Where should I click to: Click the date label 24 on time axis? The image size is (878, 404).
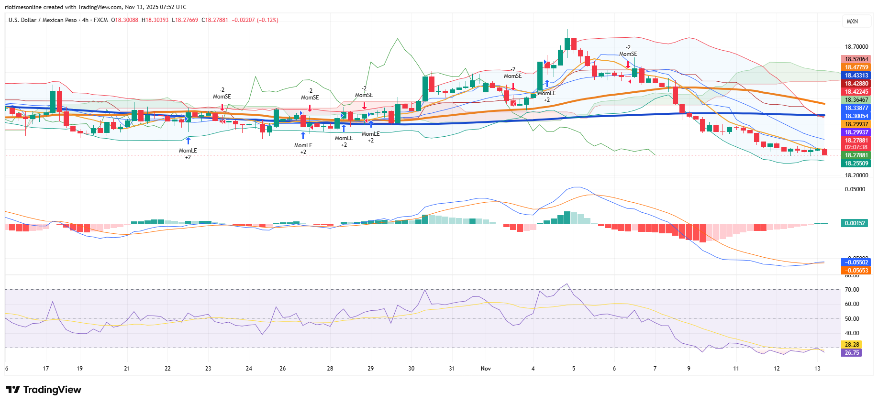pos(249,369)
